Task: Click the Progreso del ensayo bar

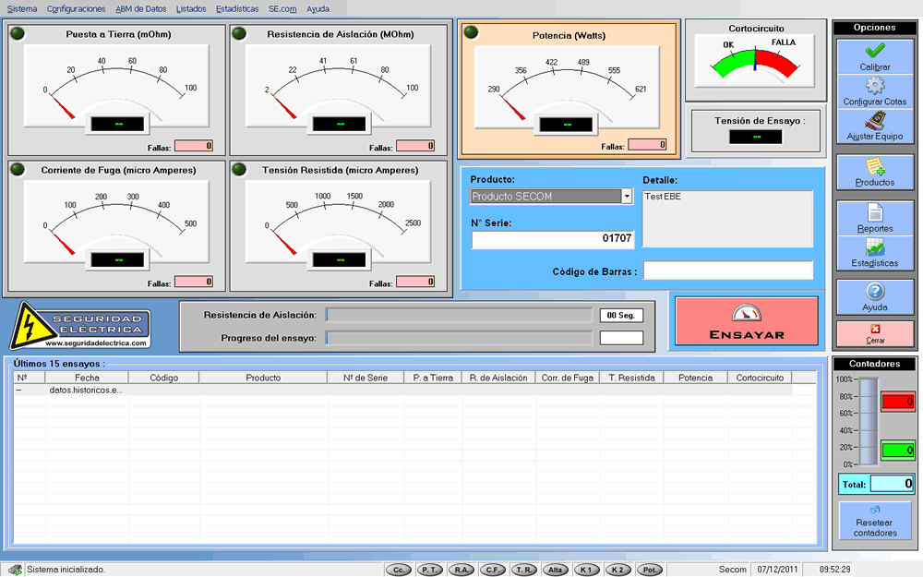Action: (x=459, y=338)
